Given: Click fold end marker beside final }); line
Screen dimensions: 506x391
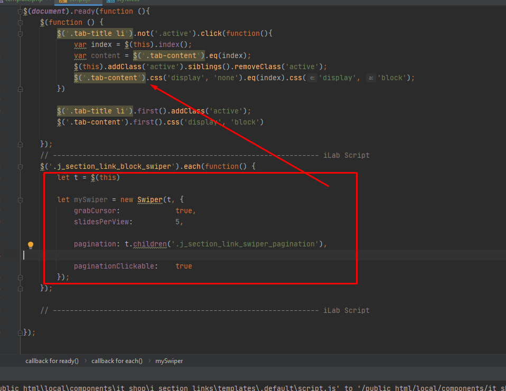Looking at the screenshot, I should [20, 333].
